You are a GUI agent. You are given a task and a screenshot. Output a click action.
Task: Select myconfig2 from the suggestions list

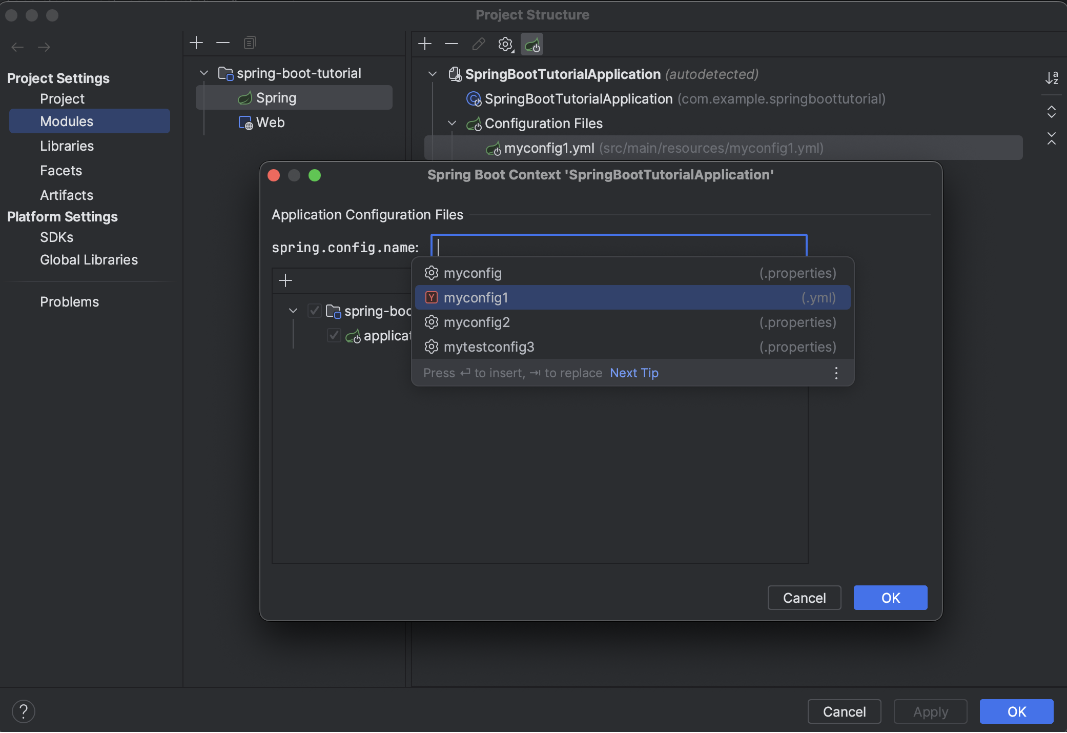click(477, 322)
